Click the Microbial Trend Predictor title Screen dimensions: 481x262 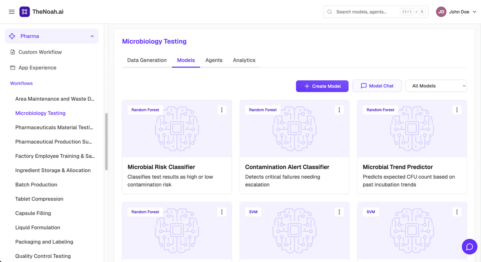tap(398, 167)
